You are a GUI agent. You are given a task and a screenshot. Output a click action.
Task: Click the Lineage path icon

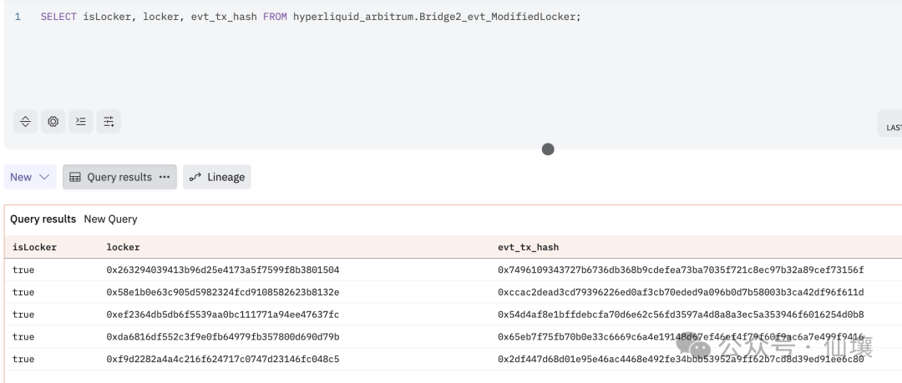tap(195, 177)
